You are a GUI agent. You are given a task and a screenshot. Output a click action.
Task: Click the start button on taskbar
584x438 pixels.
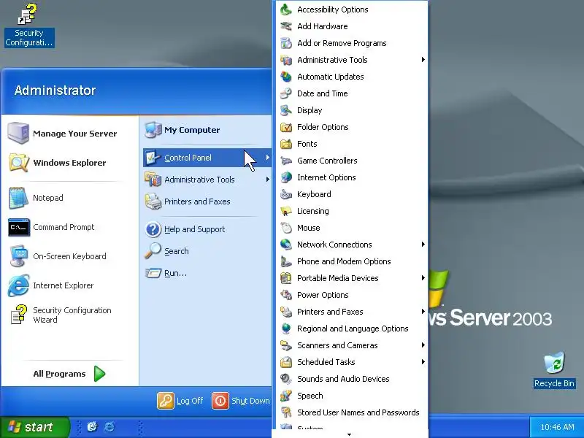(x=34, y=427)
